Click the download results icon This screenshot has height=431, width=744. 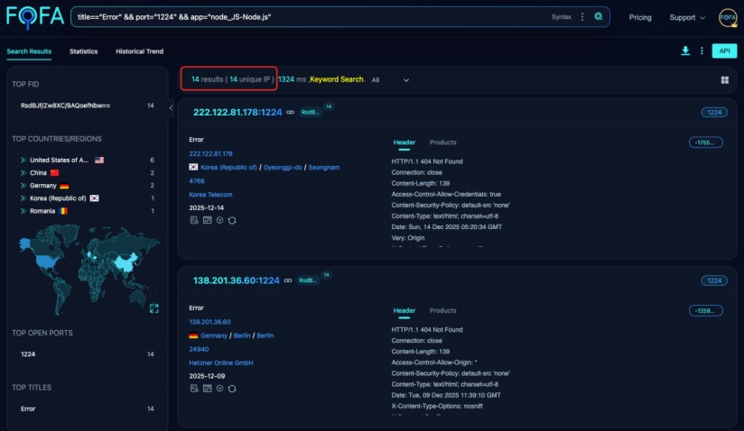point(685,50)
